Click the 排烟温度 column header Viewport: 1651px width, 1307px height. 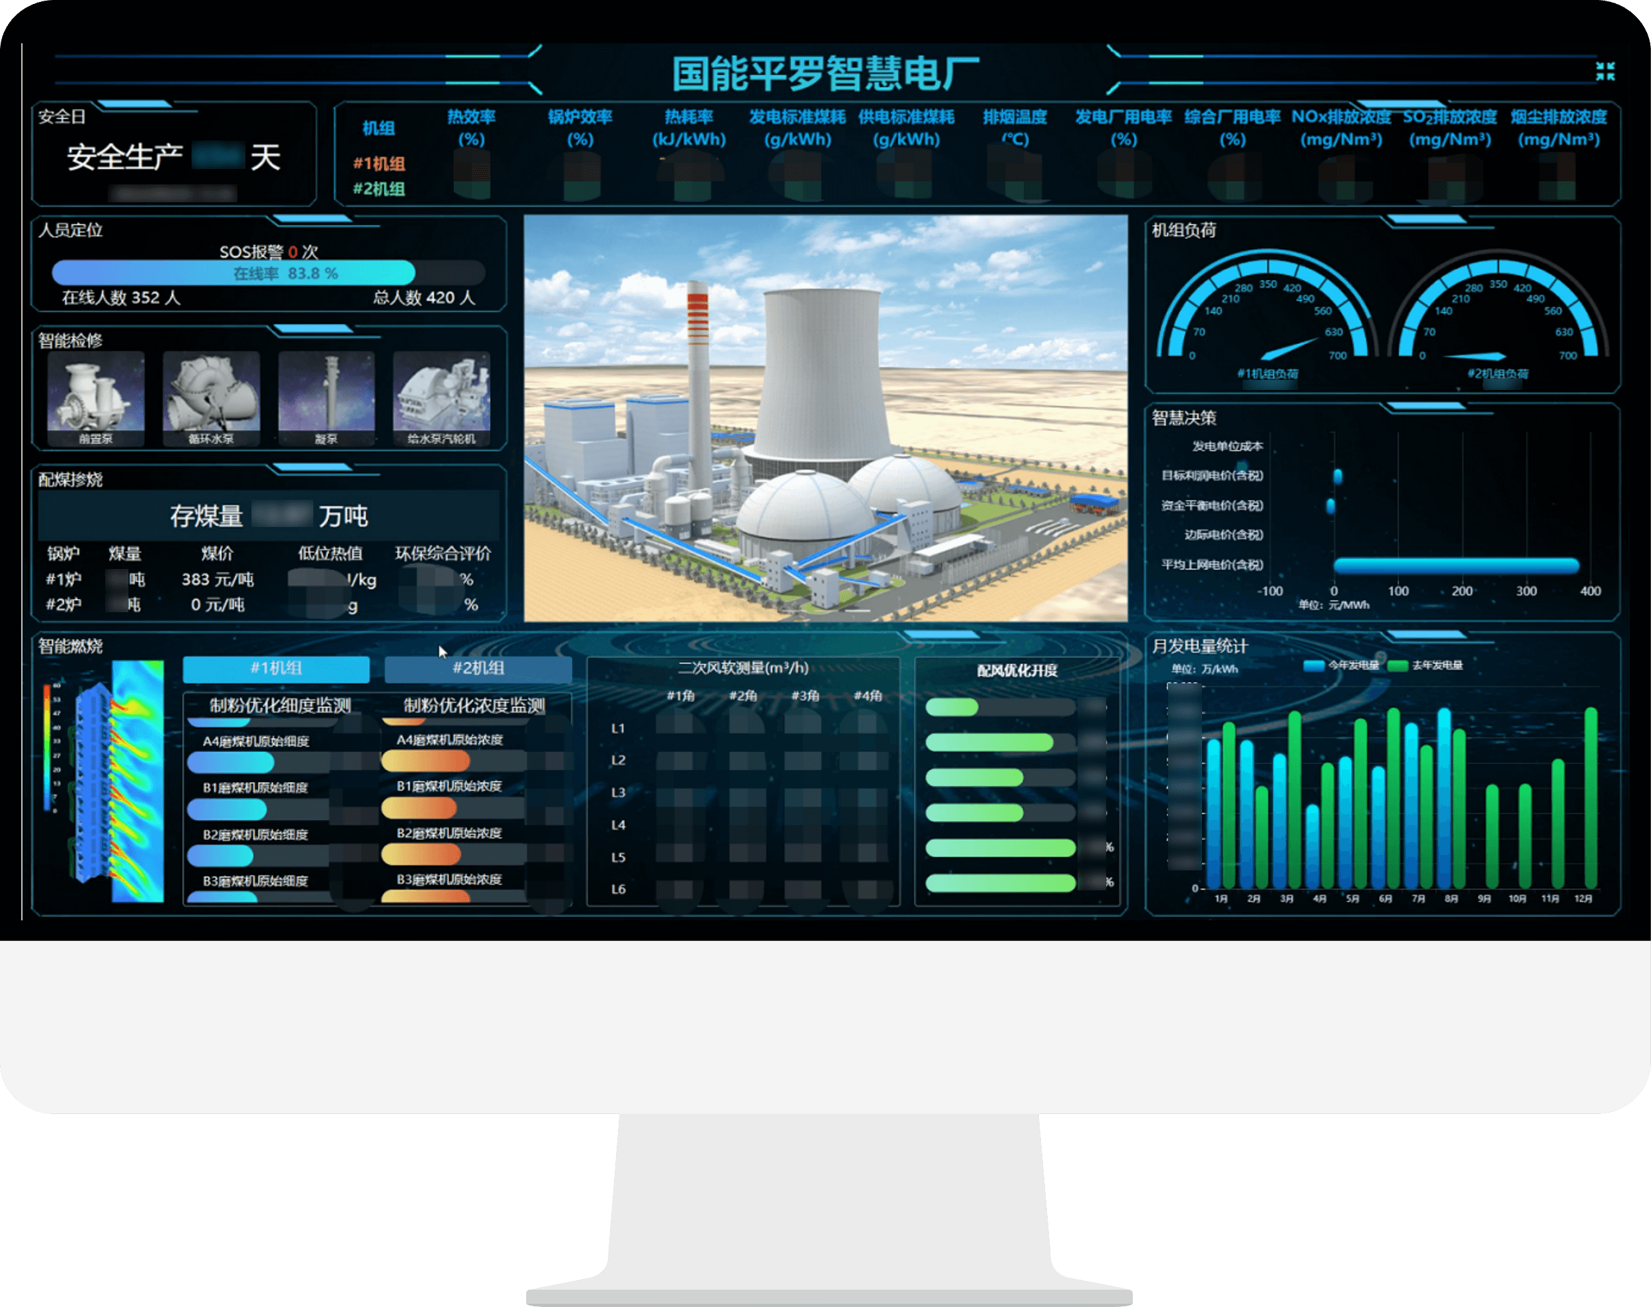(x=1015, y=128)
